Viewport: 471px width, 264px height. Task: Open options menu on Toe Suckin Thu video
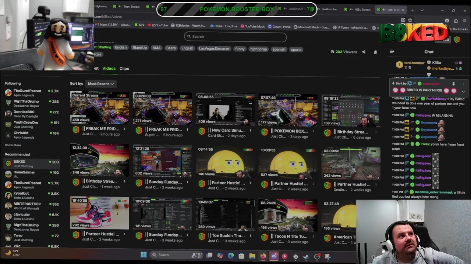coord(250,236)
